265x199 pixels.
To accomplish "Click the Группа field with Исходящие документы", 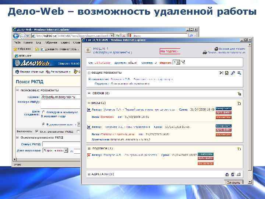I will [x=60, y=97].
